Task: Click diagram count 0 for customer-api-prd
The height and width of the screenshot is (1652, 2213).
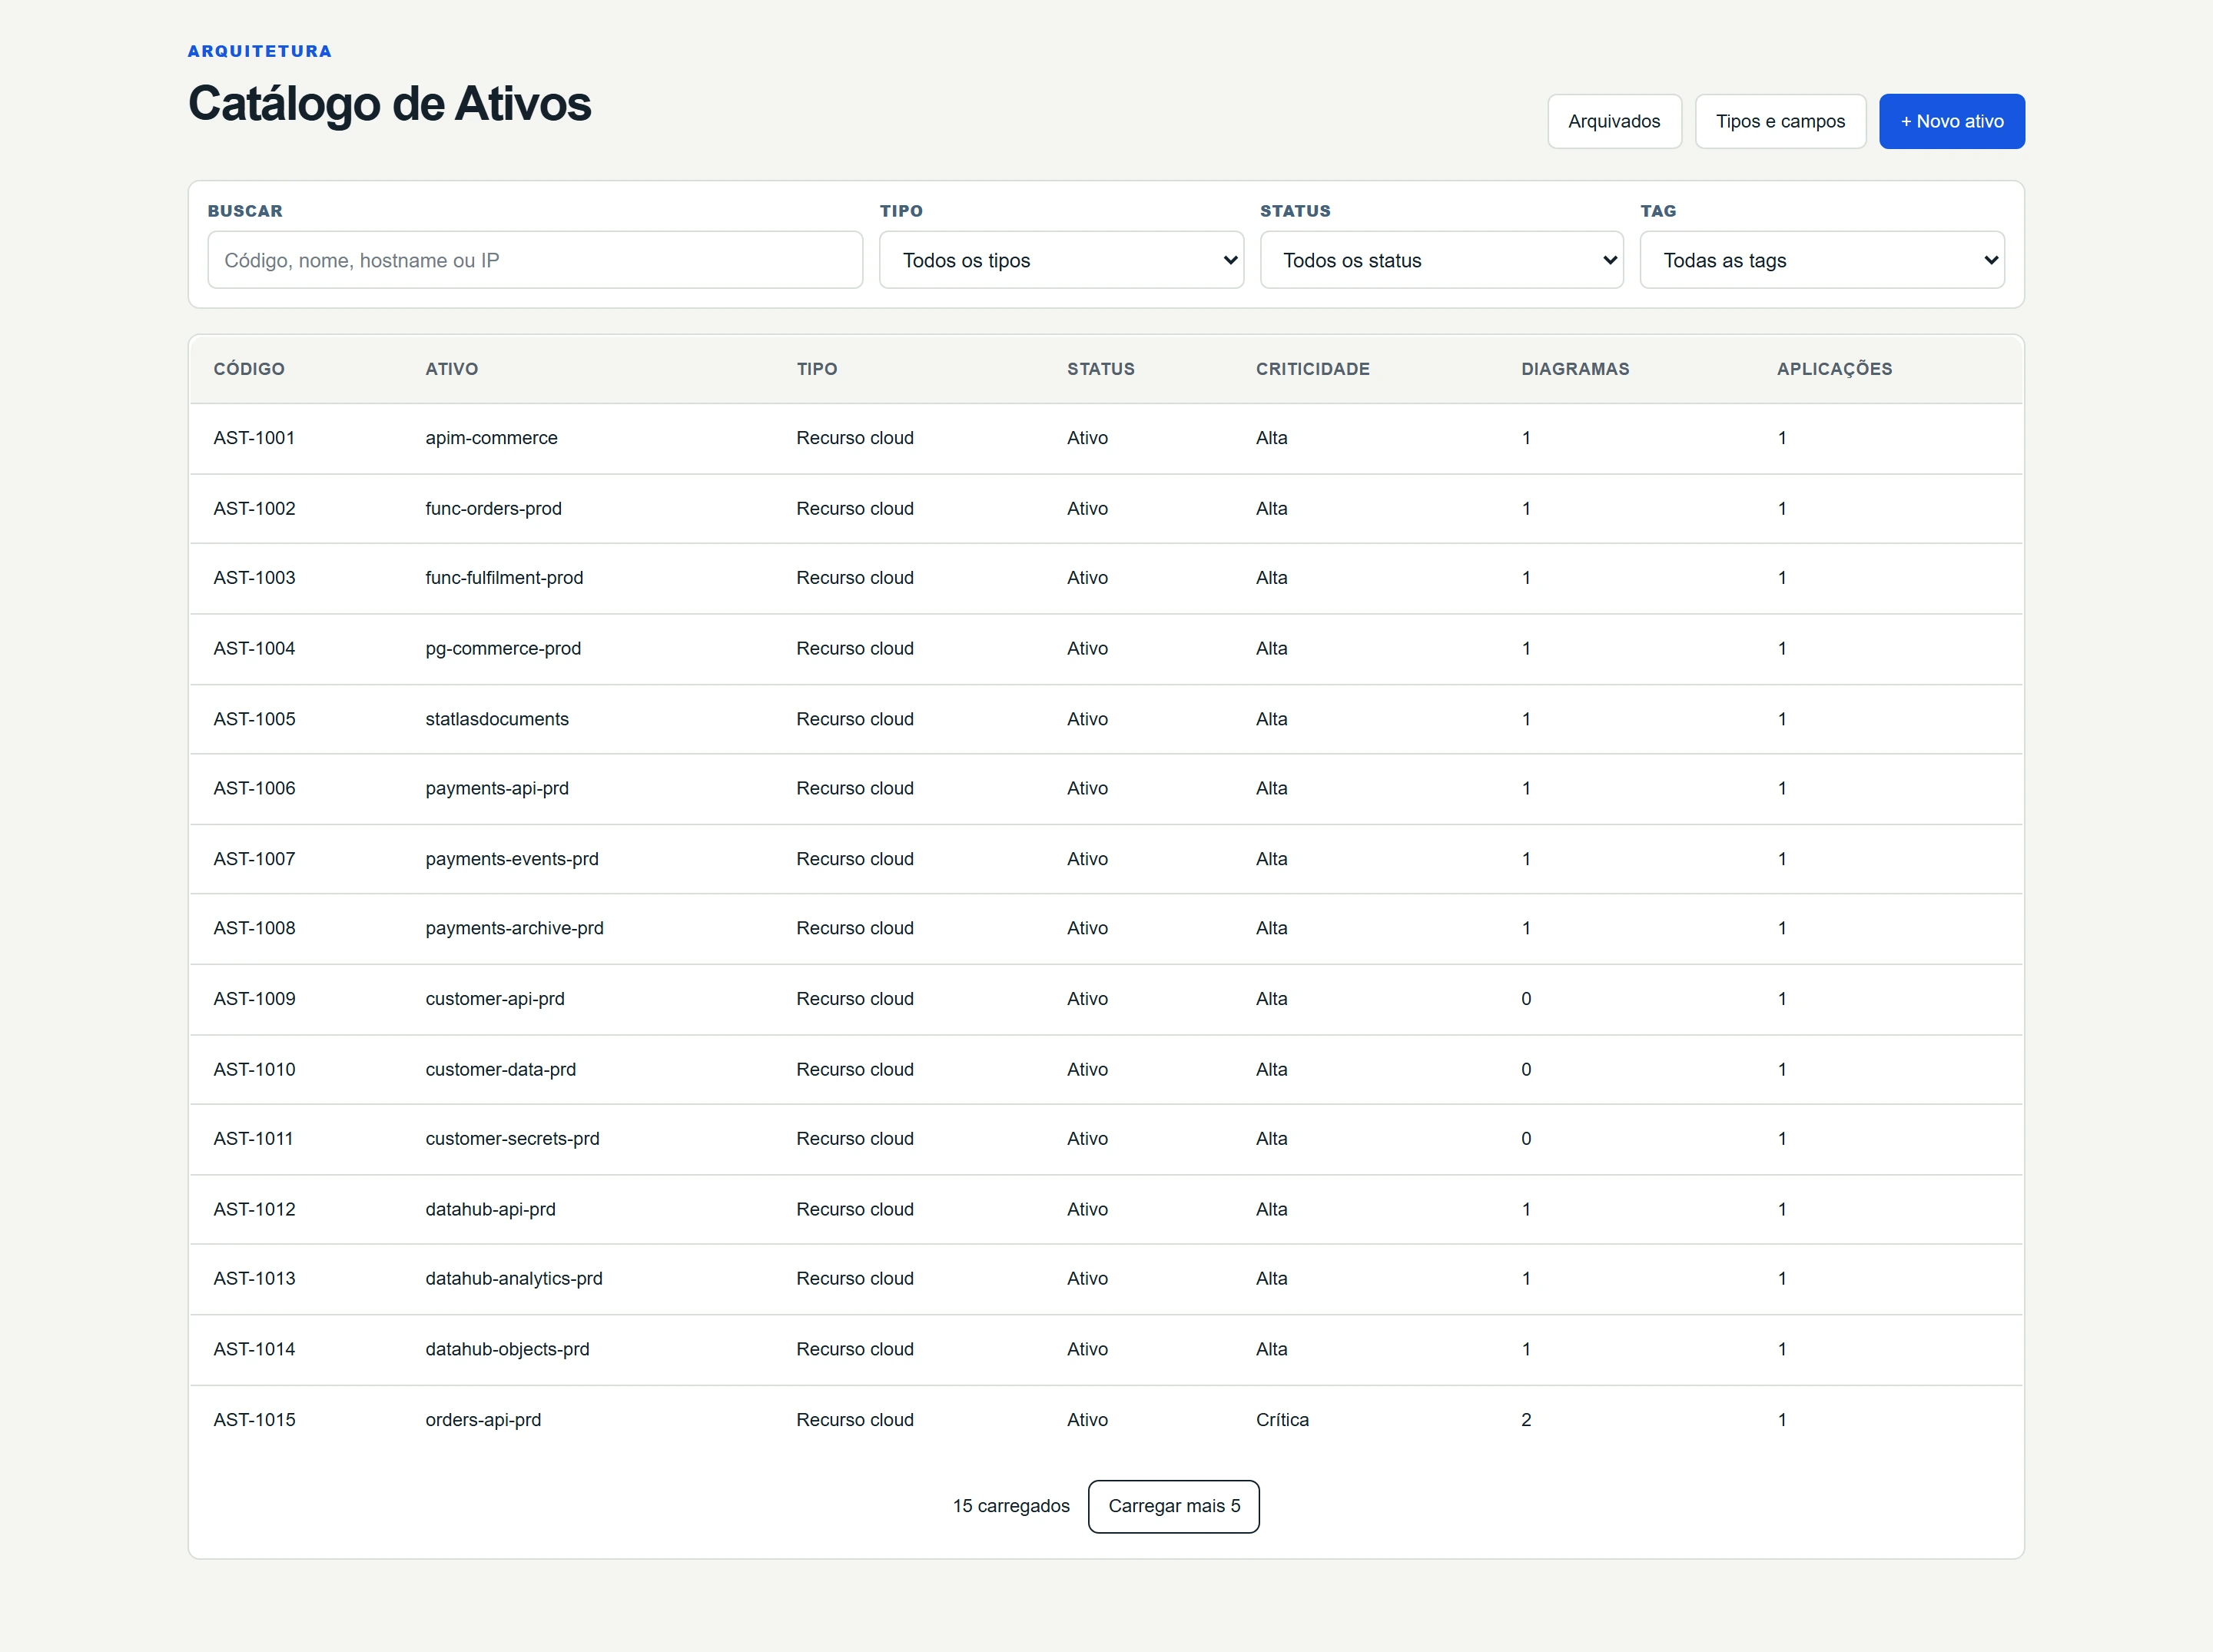Action: pos(1526,999)
